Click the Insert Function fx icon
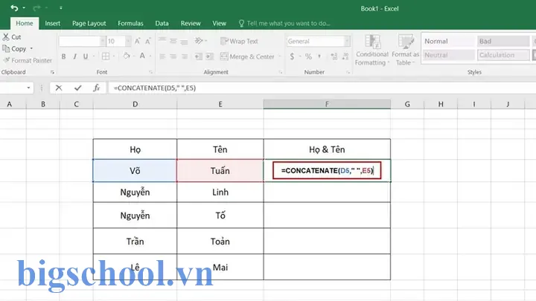The height and width of the screenshot is (301, 536). (96, 88)
